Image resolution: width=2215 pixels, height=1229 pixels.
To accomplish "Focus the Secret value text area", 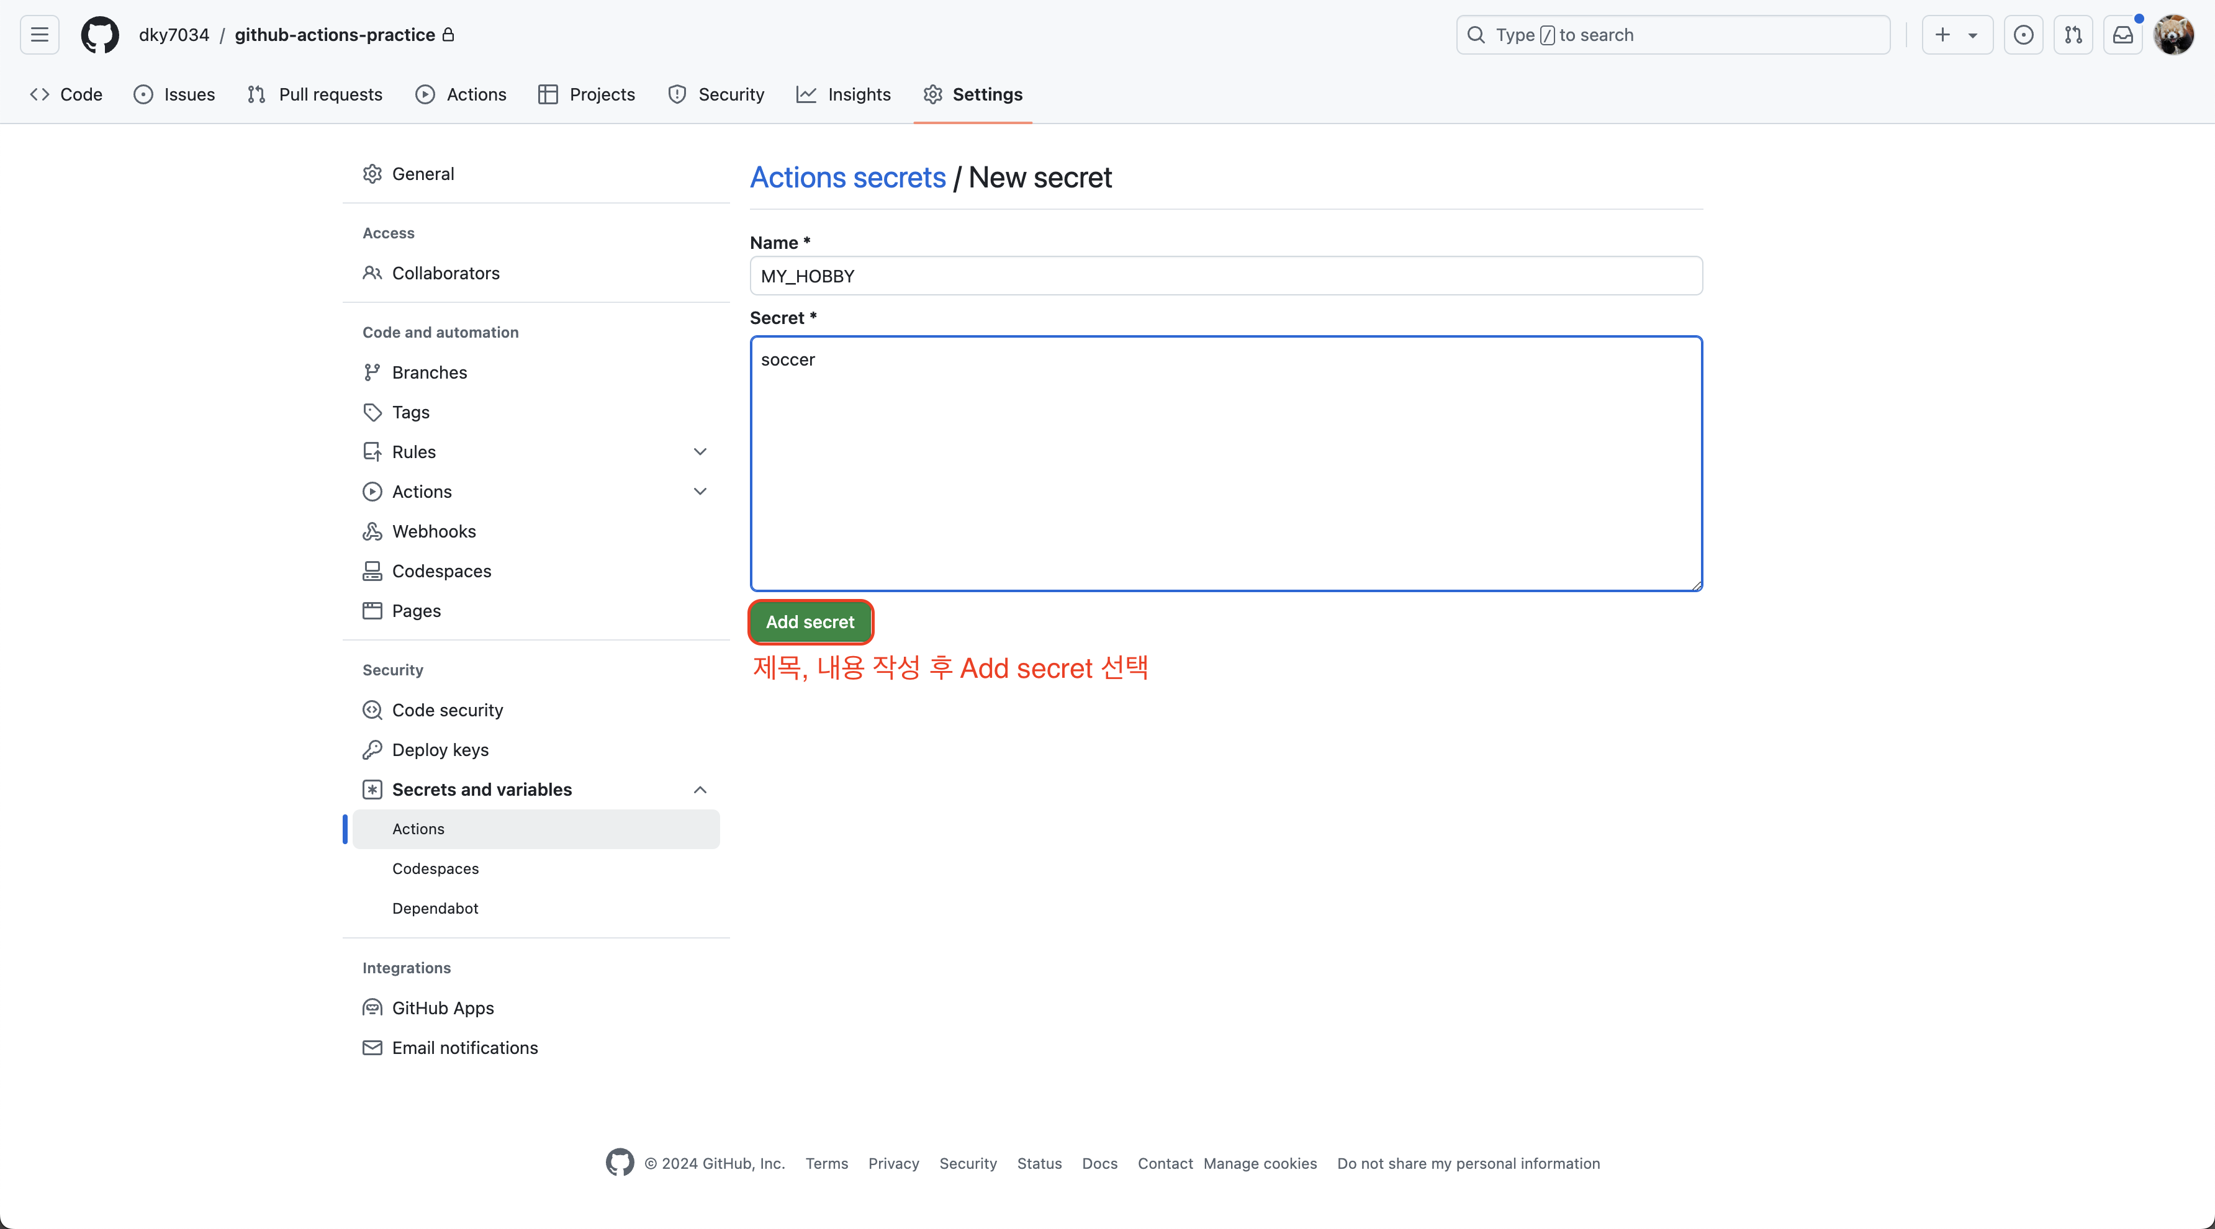I will click(x=1225, y=464).
